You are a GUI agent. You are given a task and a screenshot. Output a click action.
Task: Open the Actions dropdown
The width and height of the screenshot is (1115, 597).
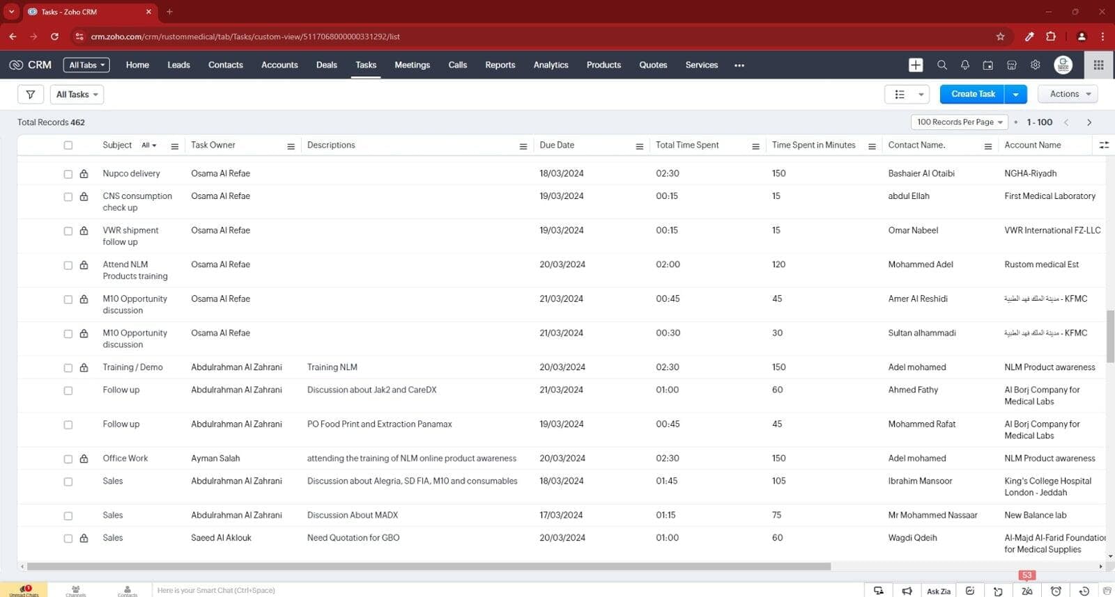click(1068, 94)
